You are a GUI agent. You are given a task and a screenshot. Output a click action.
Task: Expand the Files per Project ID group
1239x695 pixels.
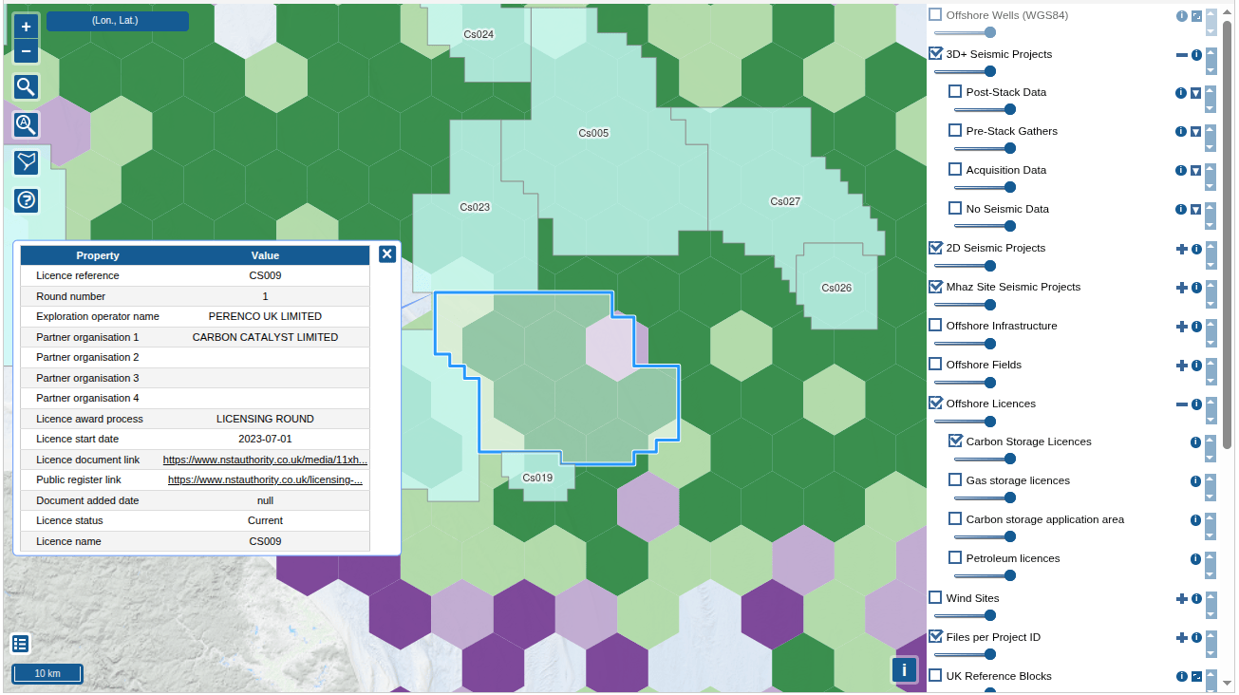click(1182, 638)
